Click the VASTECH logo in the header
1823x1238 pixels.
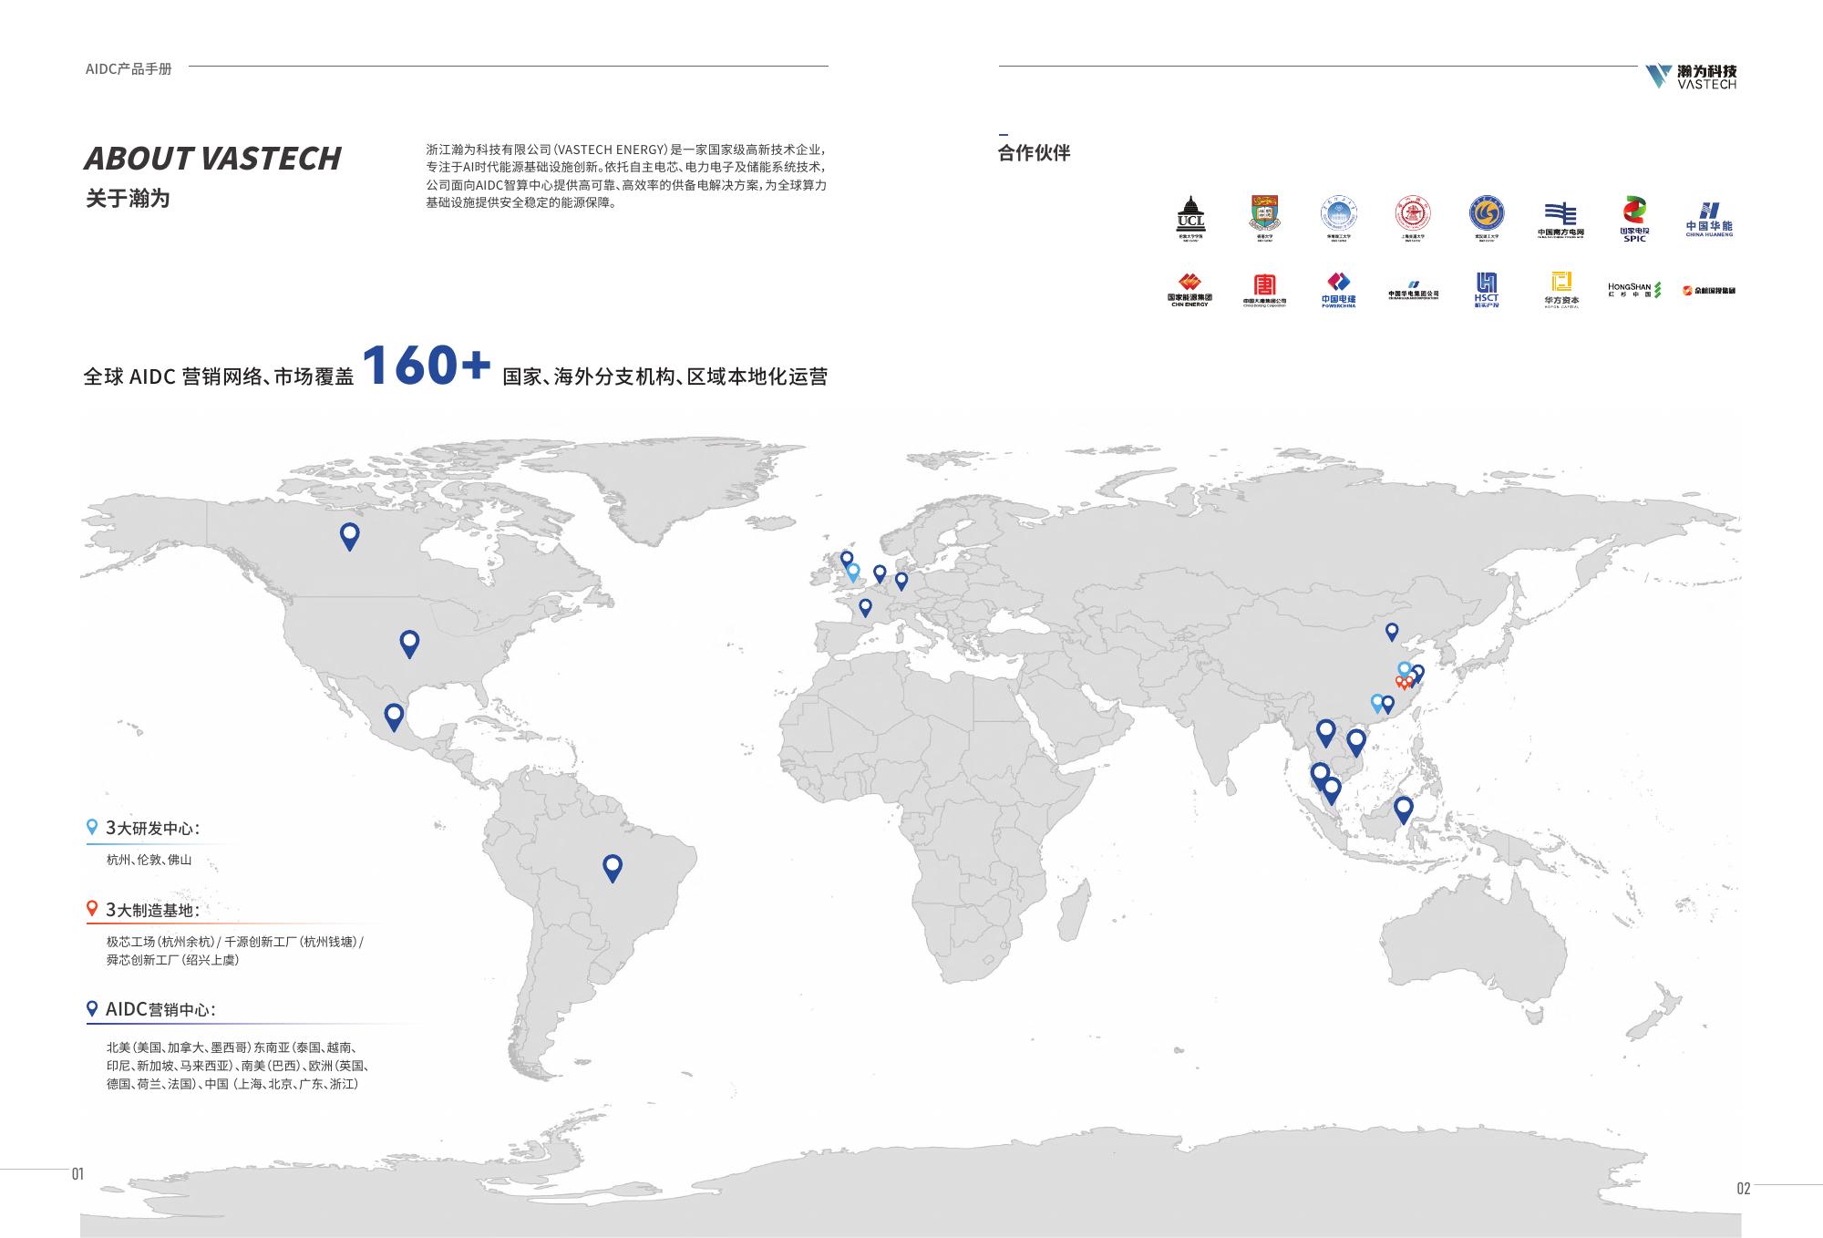1691,76
